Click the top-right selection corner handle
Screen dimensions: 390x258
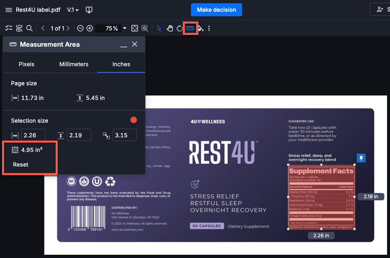(x=354, y=165)
